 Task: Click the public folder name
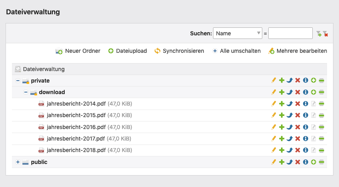[39, 162]
